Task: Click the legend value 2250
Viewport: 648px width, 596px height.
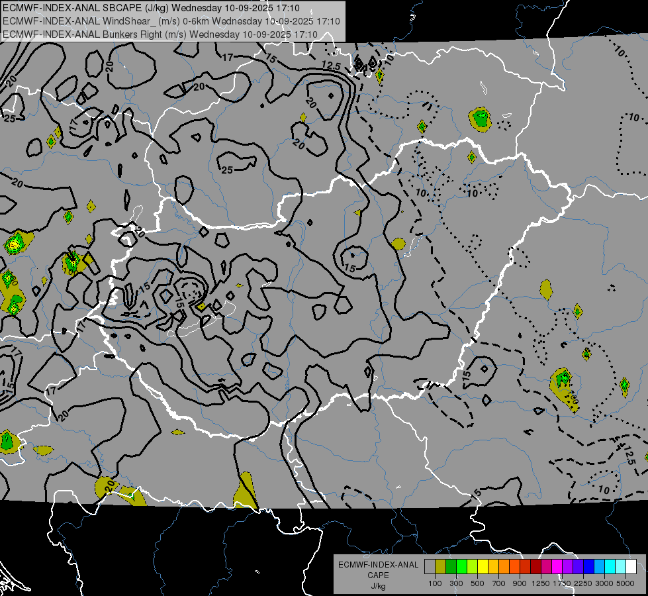Action: tap(583, 583)
